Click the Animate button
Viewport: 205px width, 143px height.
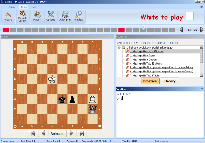pos(57,133)
